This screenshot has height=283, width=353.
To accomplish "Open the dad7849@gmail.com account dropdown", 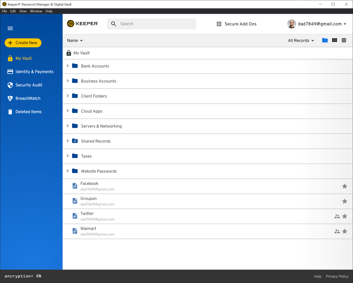I will (x=322, y=24).
